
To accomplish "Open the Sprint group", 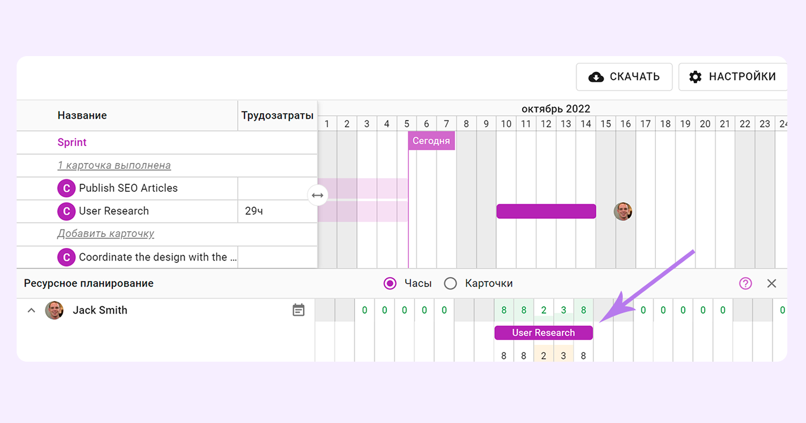I will (72, 142).
